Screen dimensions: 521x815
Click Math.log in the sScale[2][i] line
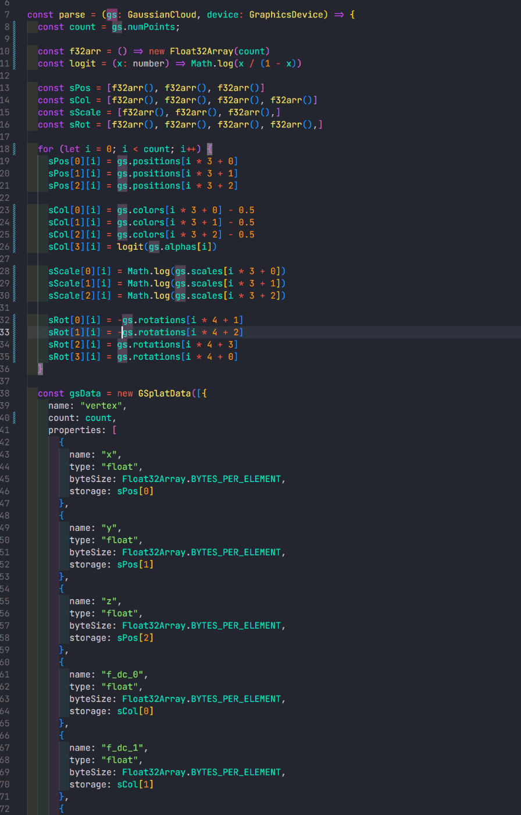149,296
